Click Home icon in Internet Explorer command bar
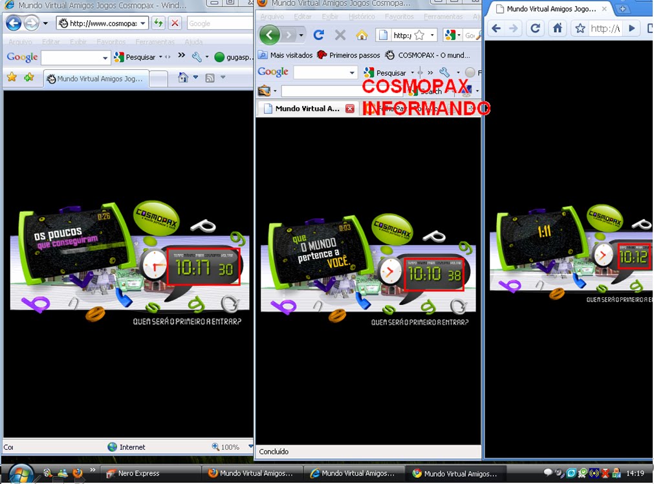This screenshot has height=484, width=654. pos(182,77)
